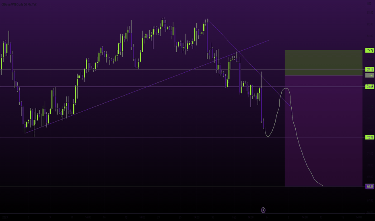Select the 76.68 price label

[370, 86]
